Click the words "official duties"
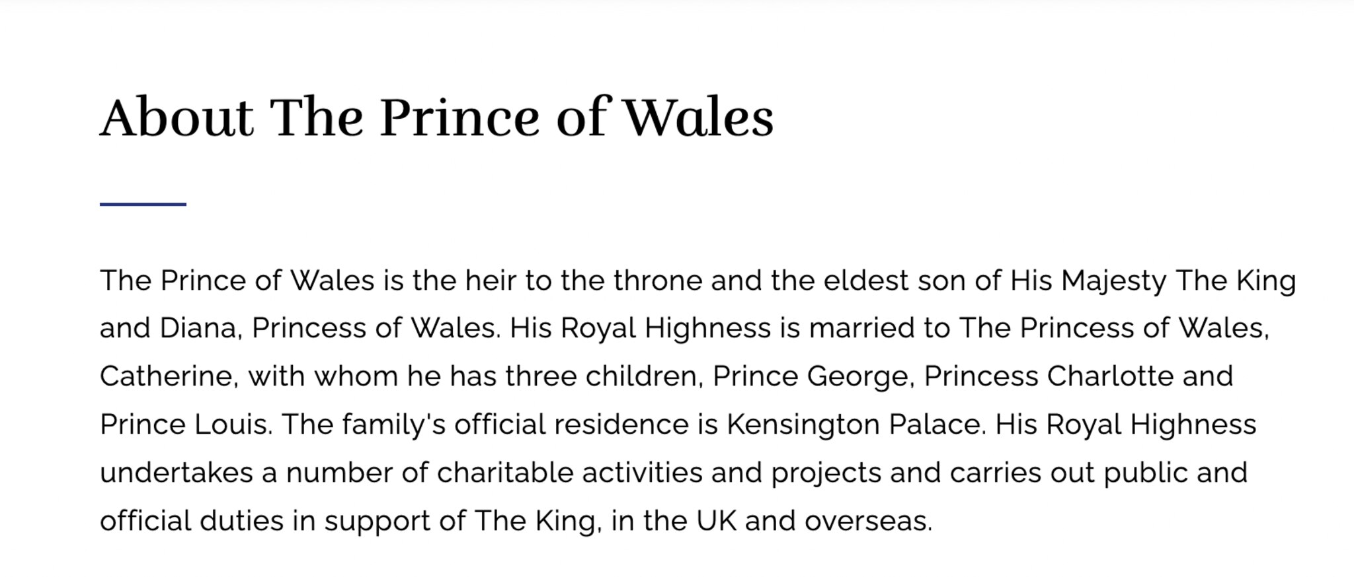 point(192,521)
